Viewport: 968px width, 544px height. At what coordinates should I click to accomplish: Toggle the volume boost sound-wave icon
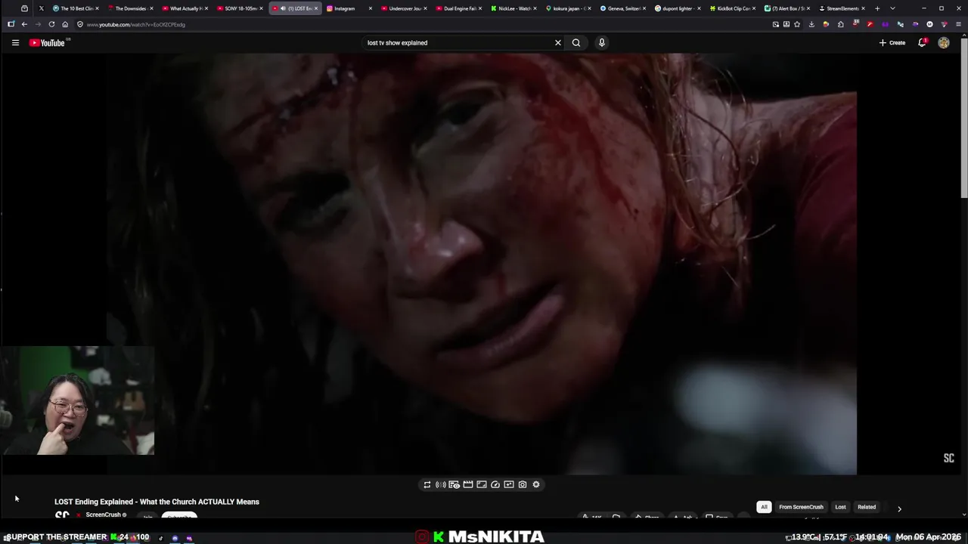pos(441,485)
